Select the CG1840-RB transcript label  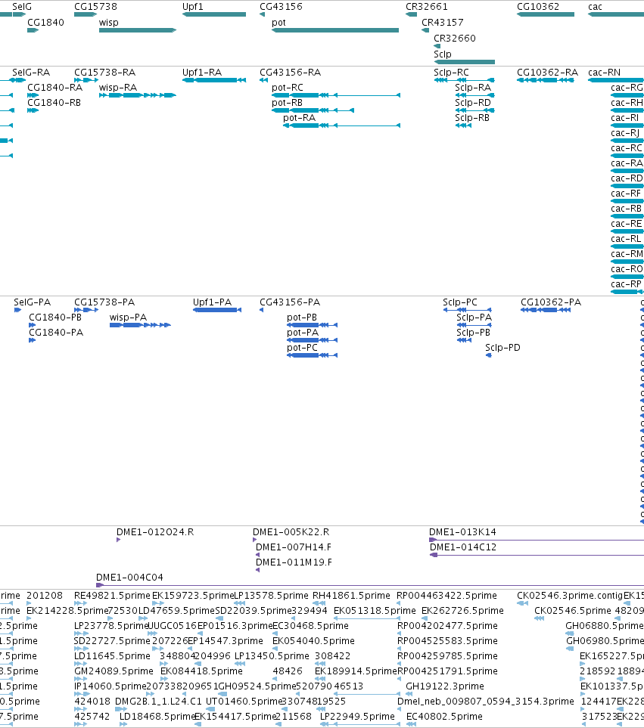pos(54,103)
